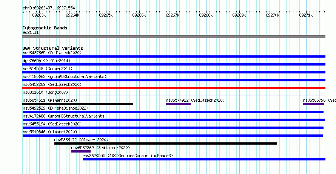Click the 69265k ruler tick label
The image size is (336, 174).
(106, 15)
